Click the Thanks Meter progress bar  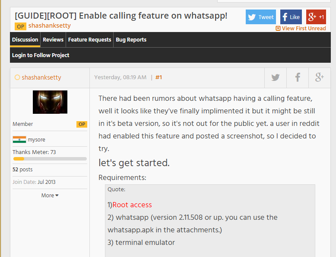tap(50, 159)
